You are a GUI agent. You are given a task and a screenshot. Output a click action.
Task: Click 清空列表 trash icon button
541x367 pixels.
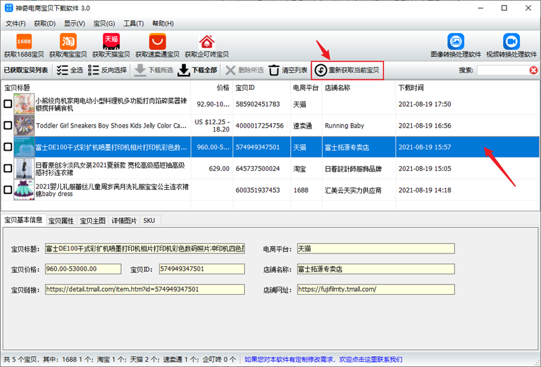point(288,70)
